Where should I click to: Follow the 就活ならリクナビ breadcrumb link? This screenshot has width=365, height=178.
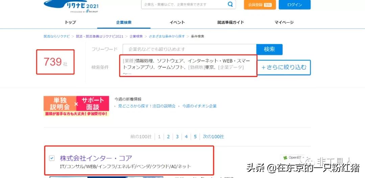point(56,36)
